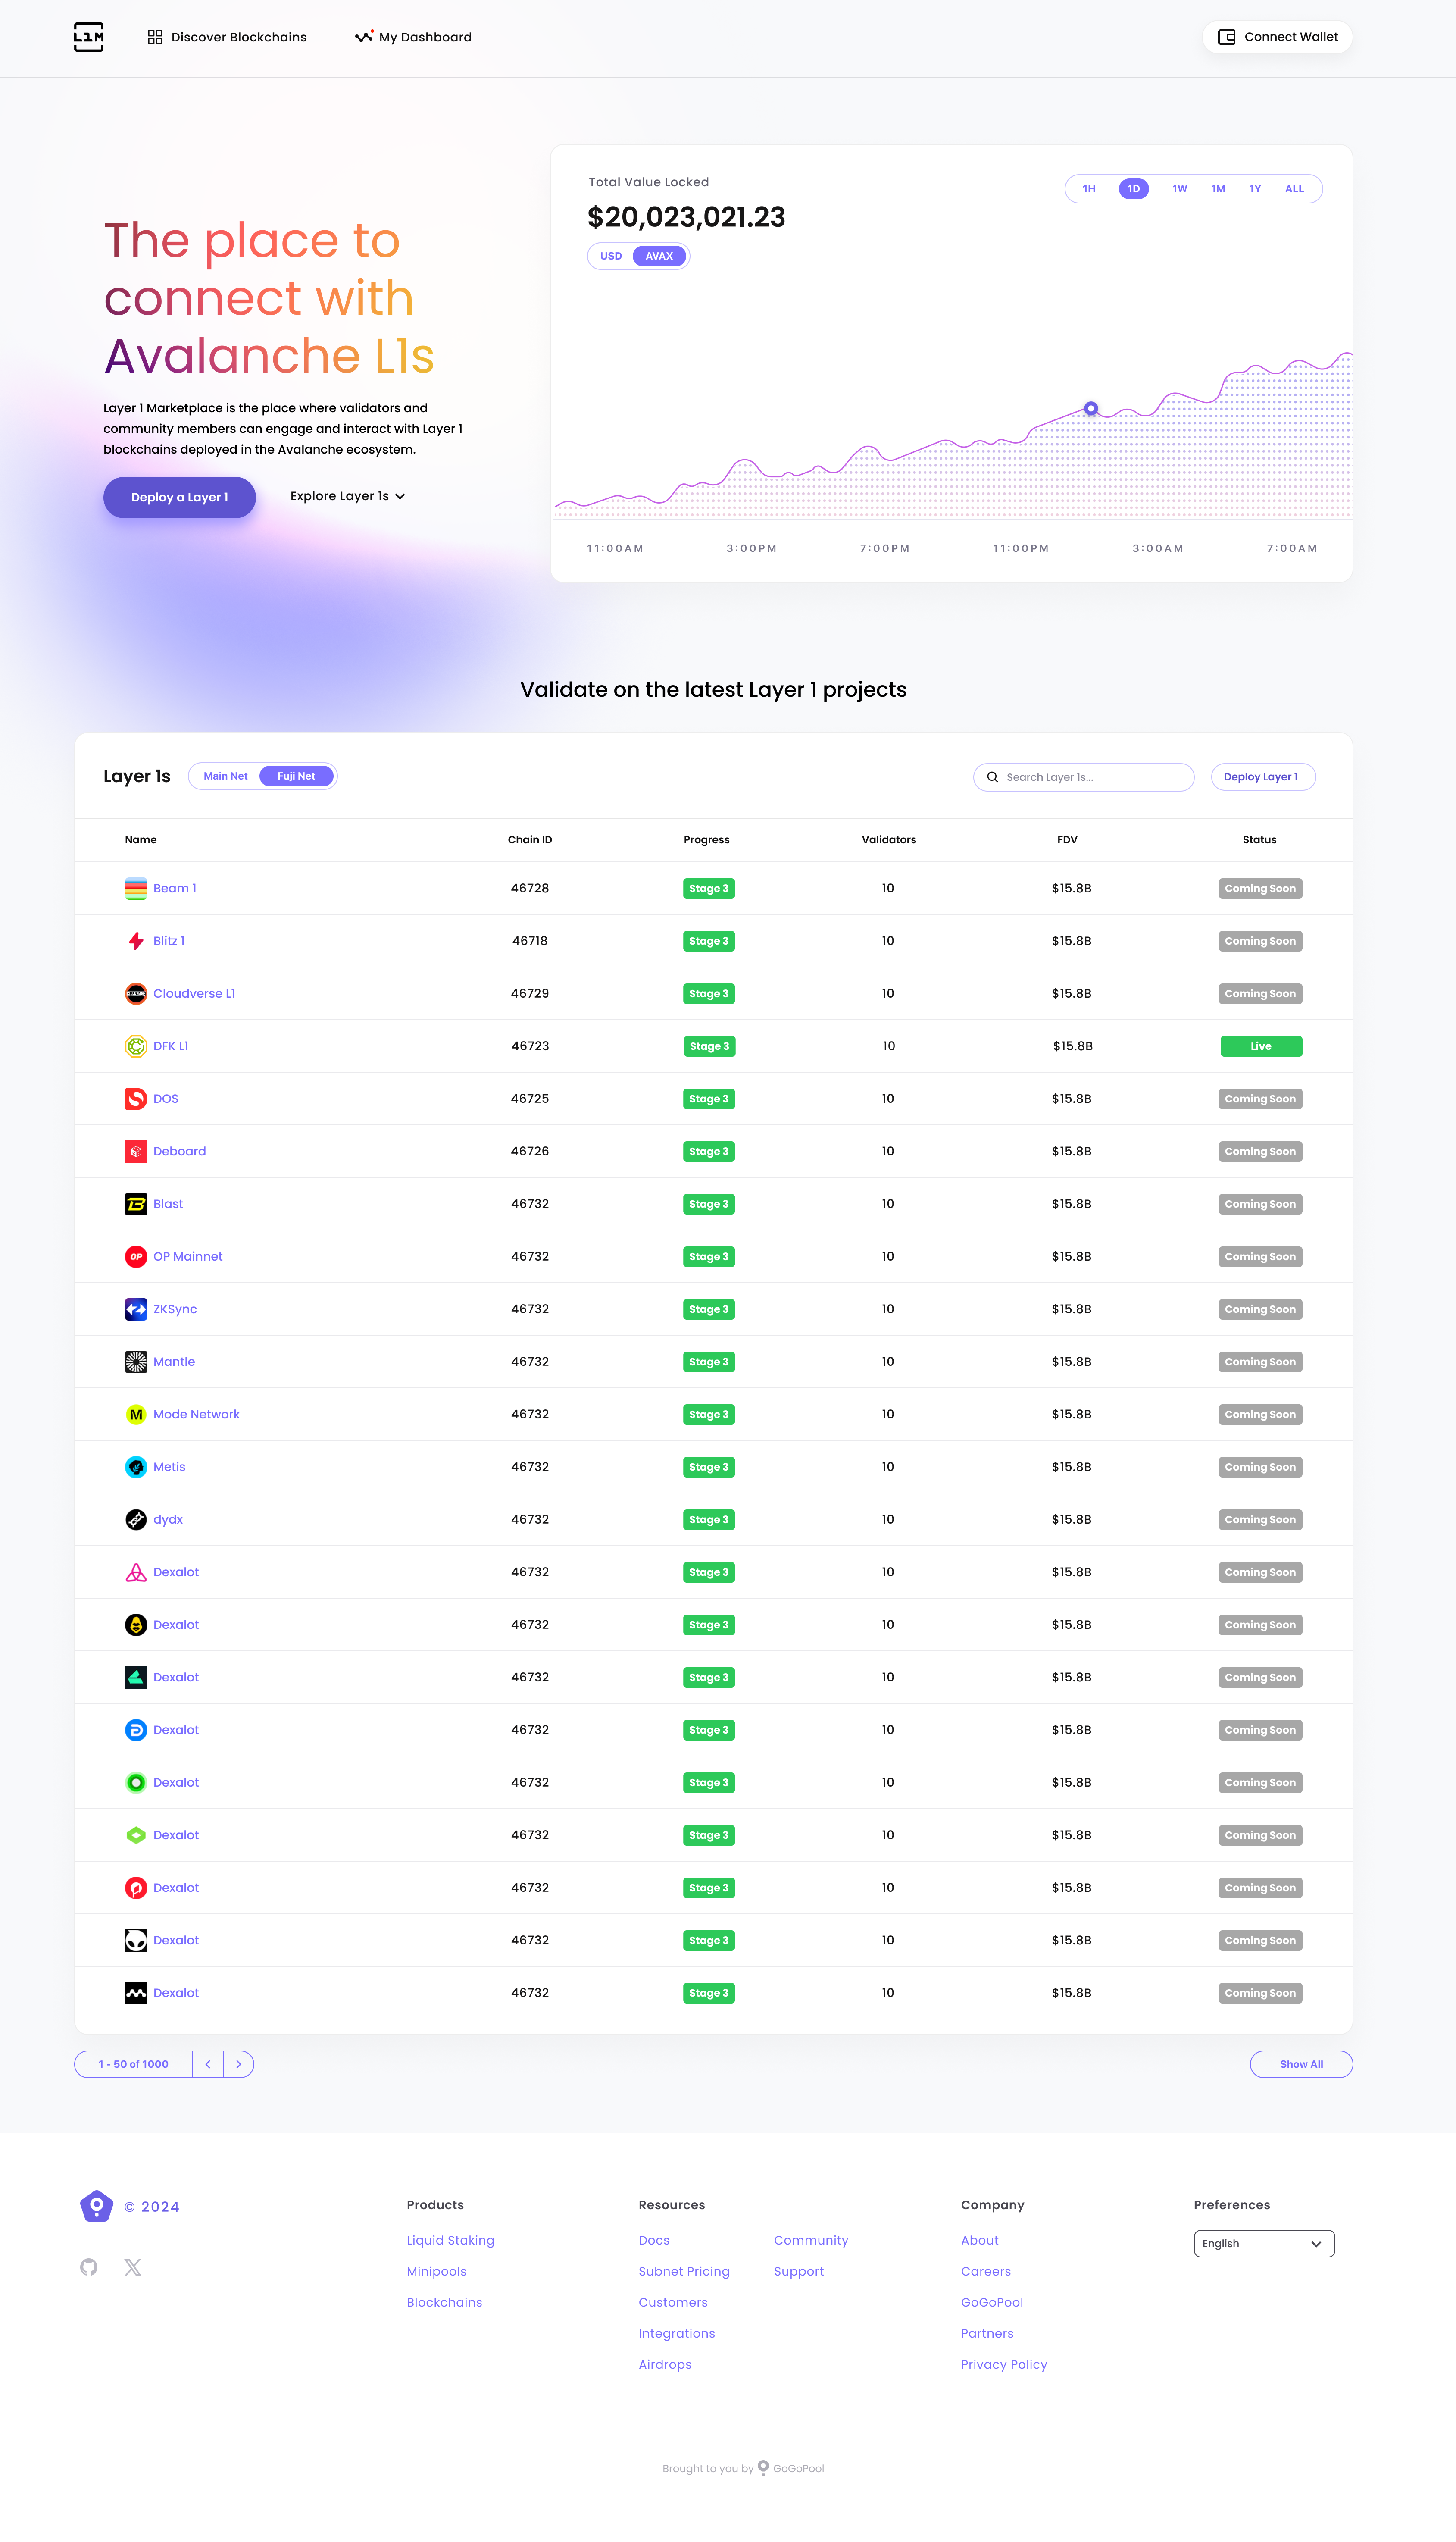Click the DFK L1 circular icon

136,1045
